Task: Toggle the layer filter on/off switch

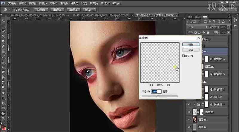Action: (x=229, y=21)
